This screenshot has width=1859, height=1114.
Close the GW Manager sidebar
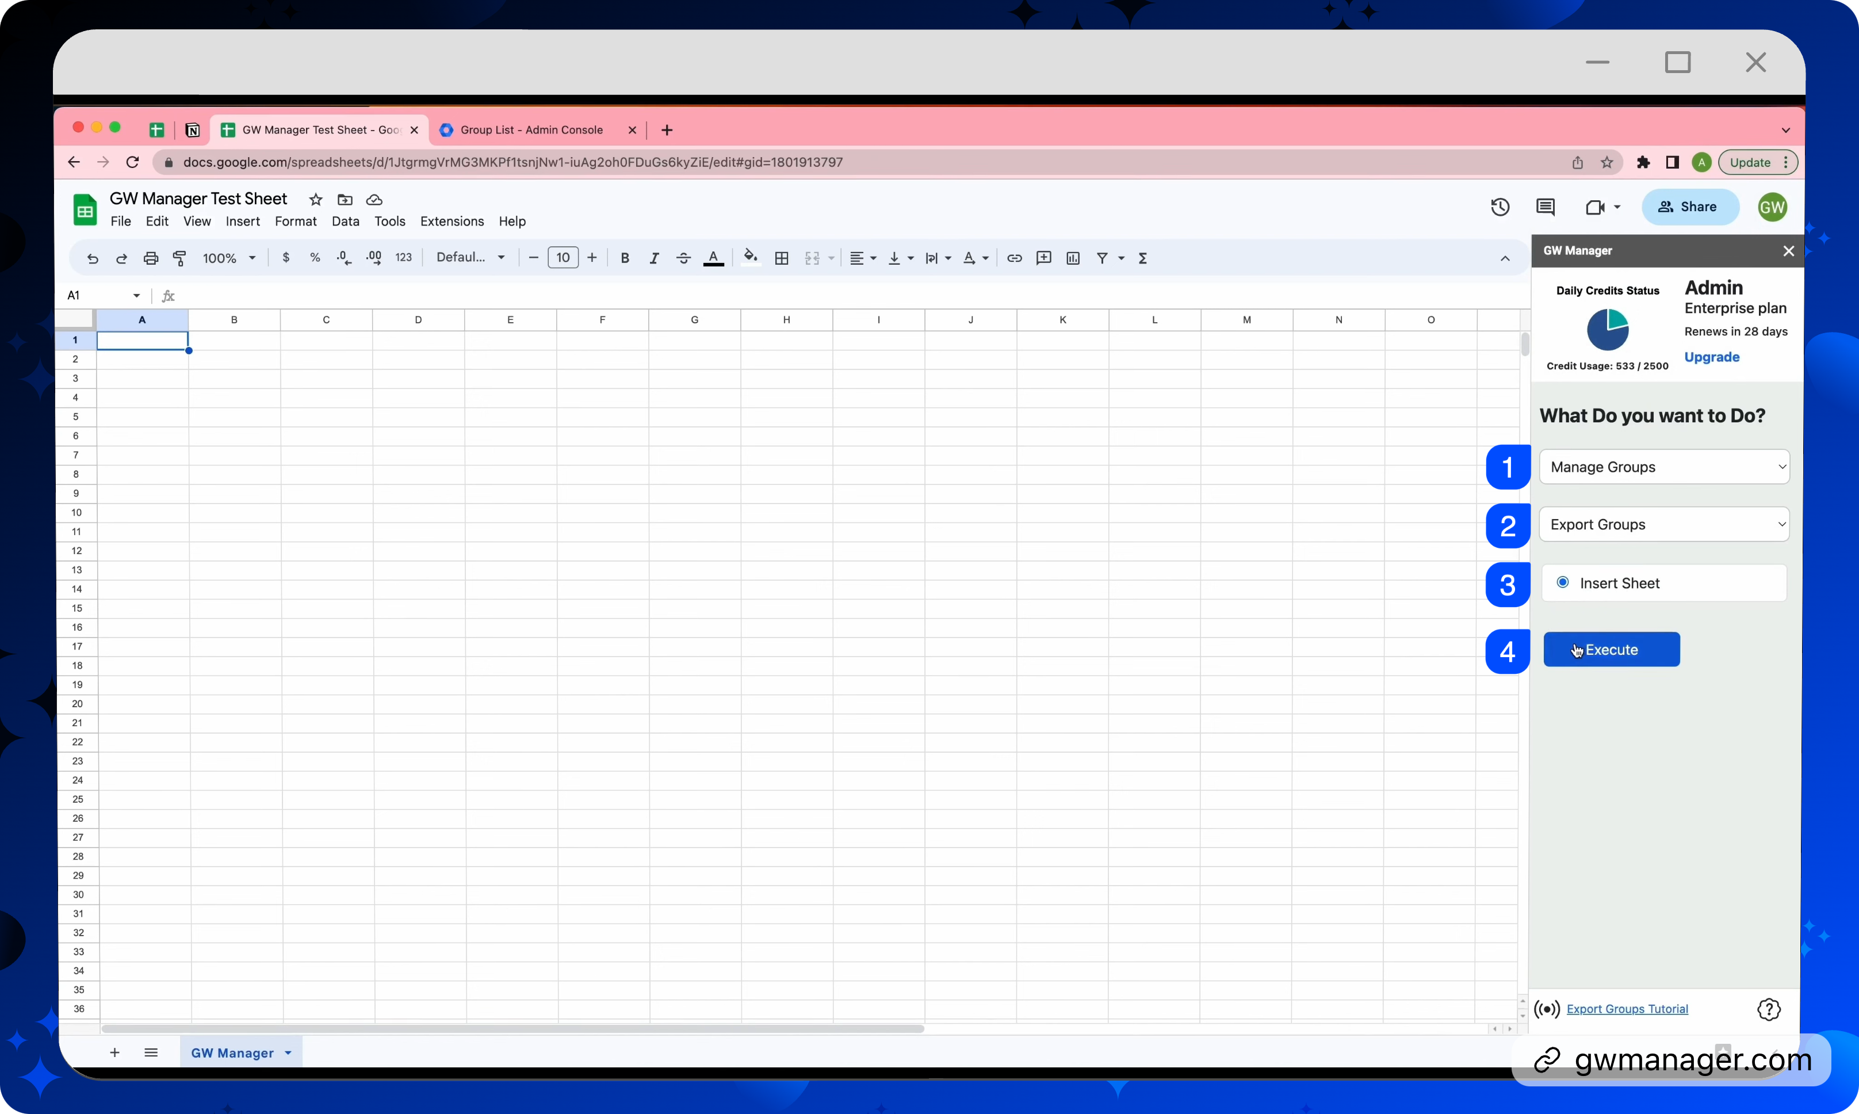pyautogui.click(x=1788, y=251)
